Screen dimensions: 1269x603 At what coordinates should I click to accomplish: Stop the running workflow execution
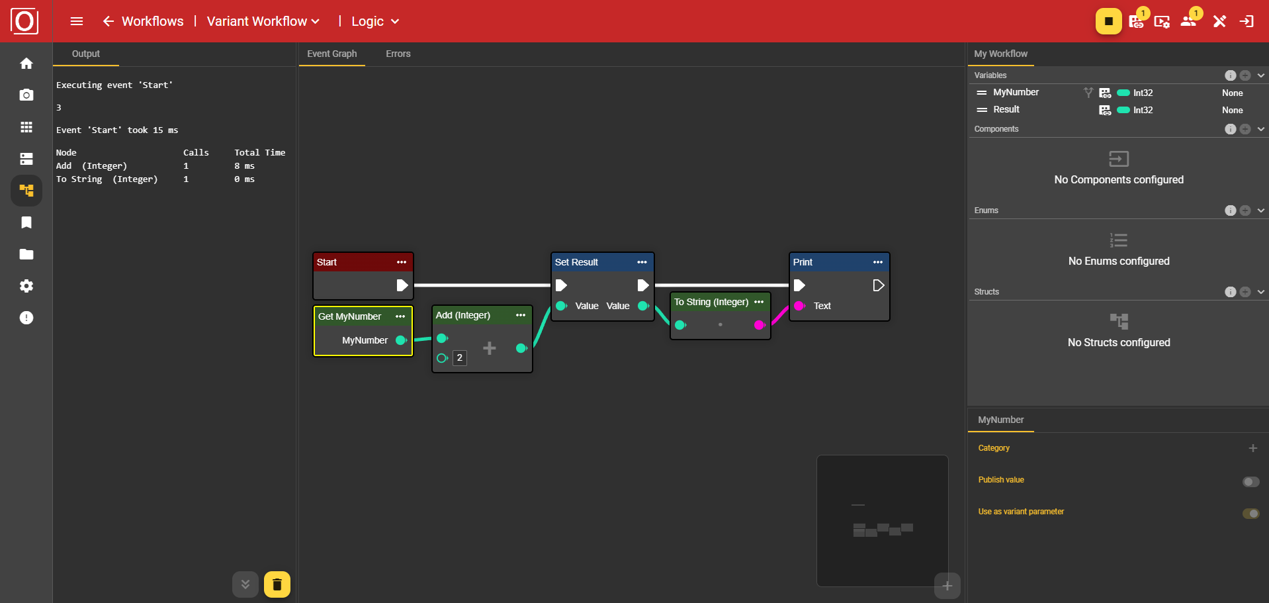[1108, 21]
